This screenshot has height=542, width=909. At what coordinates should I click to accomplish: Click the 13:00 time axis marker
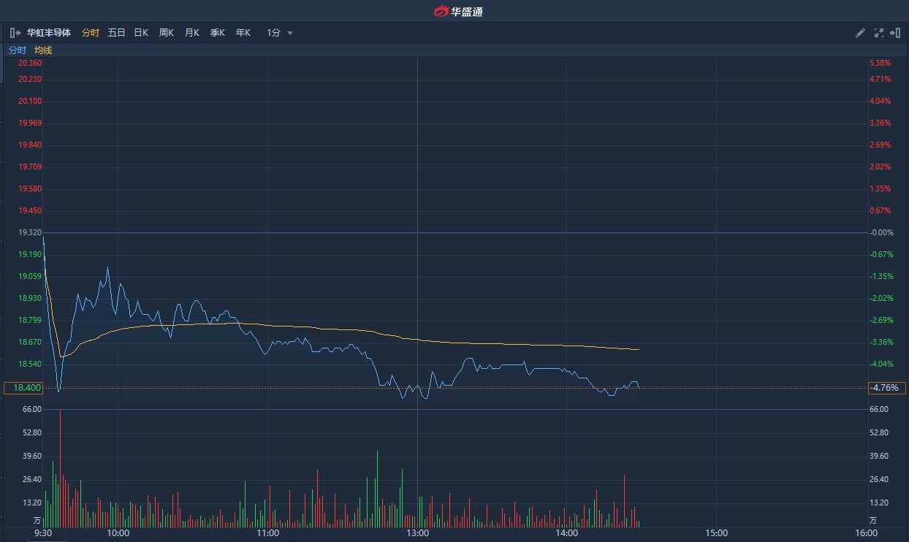(417, 533)
